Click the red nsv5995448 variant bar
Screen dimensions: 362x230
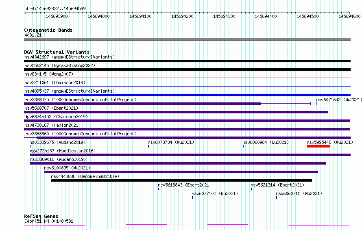tap(318, 146)
